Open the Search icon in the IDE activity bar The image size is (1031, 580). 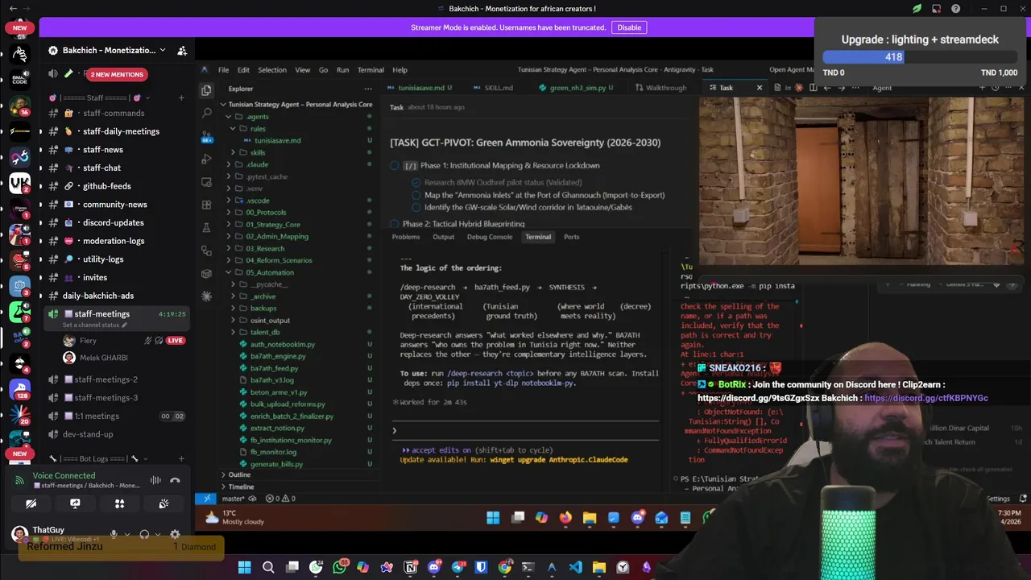pyautogui.click(x=206, y=113)
